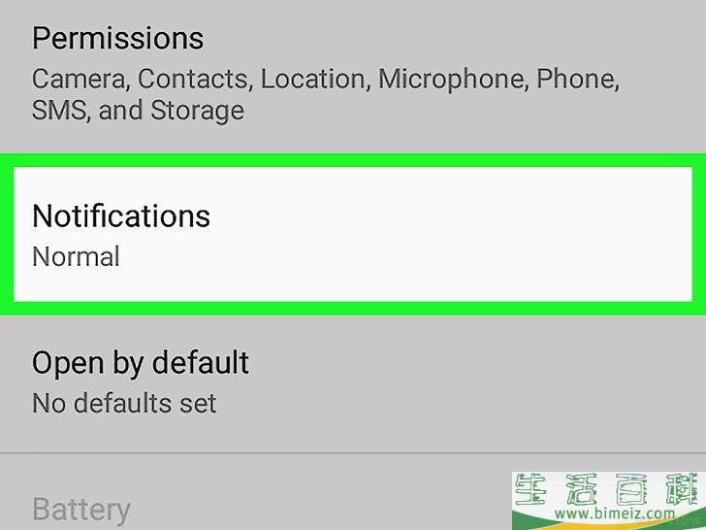Tap the Notifications heading
This screenshot has width=706, height=530.
(121, 215)
